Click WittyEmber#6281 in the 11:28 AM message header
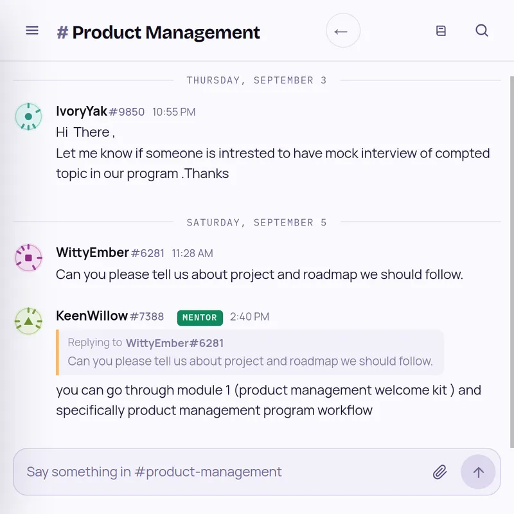Screen dimensions: 514x514 pos(110,253)
